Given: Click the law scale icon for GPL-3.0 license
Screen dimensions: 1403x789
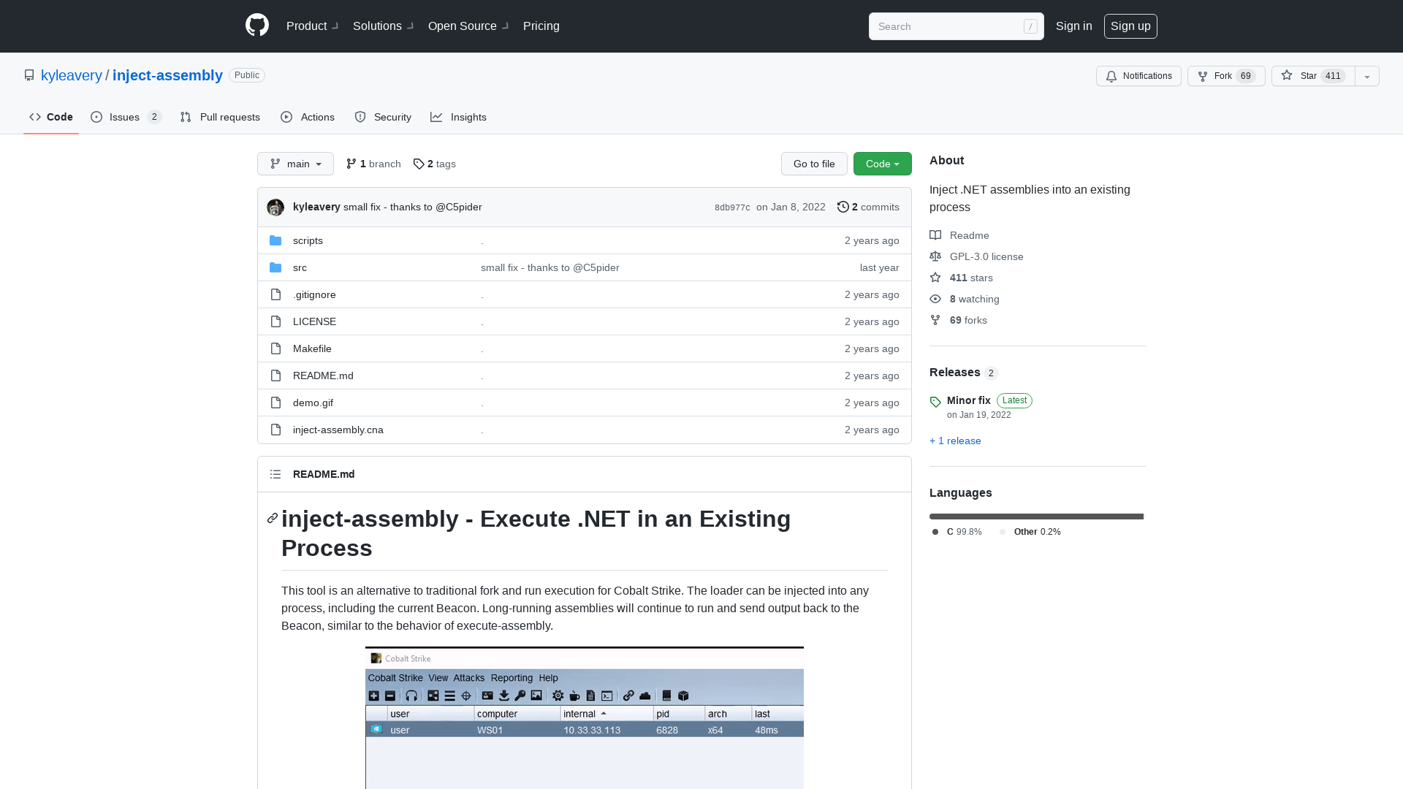Looking at the screenshot, I should pyautogui.click(x=935, y=256).
